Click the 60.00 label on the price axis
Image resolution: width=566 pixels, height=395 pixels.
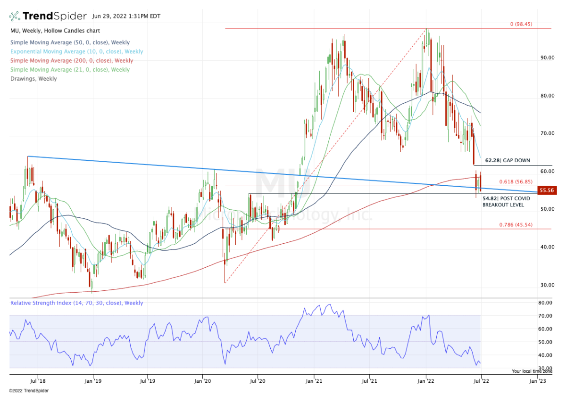point(548,172)
